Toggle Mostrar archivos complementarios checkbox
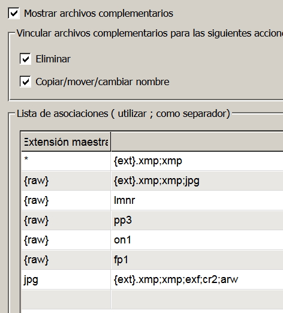The height and width of the screenshot is (313, 283). click(x=14, y=13)
